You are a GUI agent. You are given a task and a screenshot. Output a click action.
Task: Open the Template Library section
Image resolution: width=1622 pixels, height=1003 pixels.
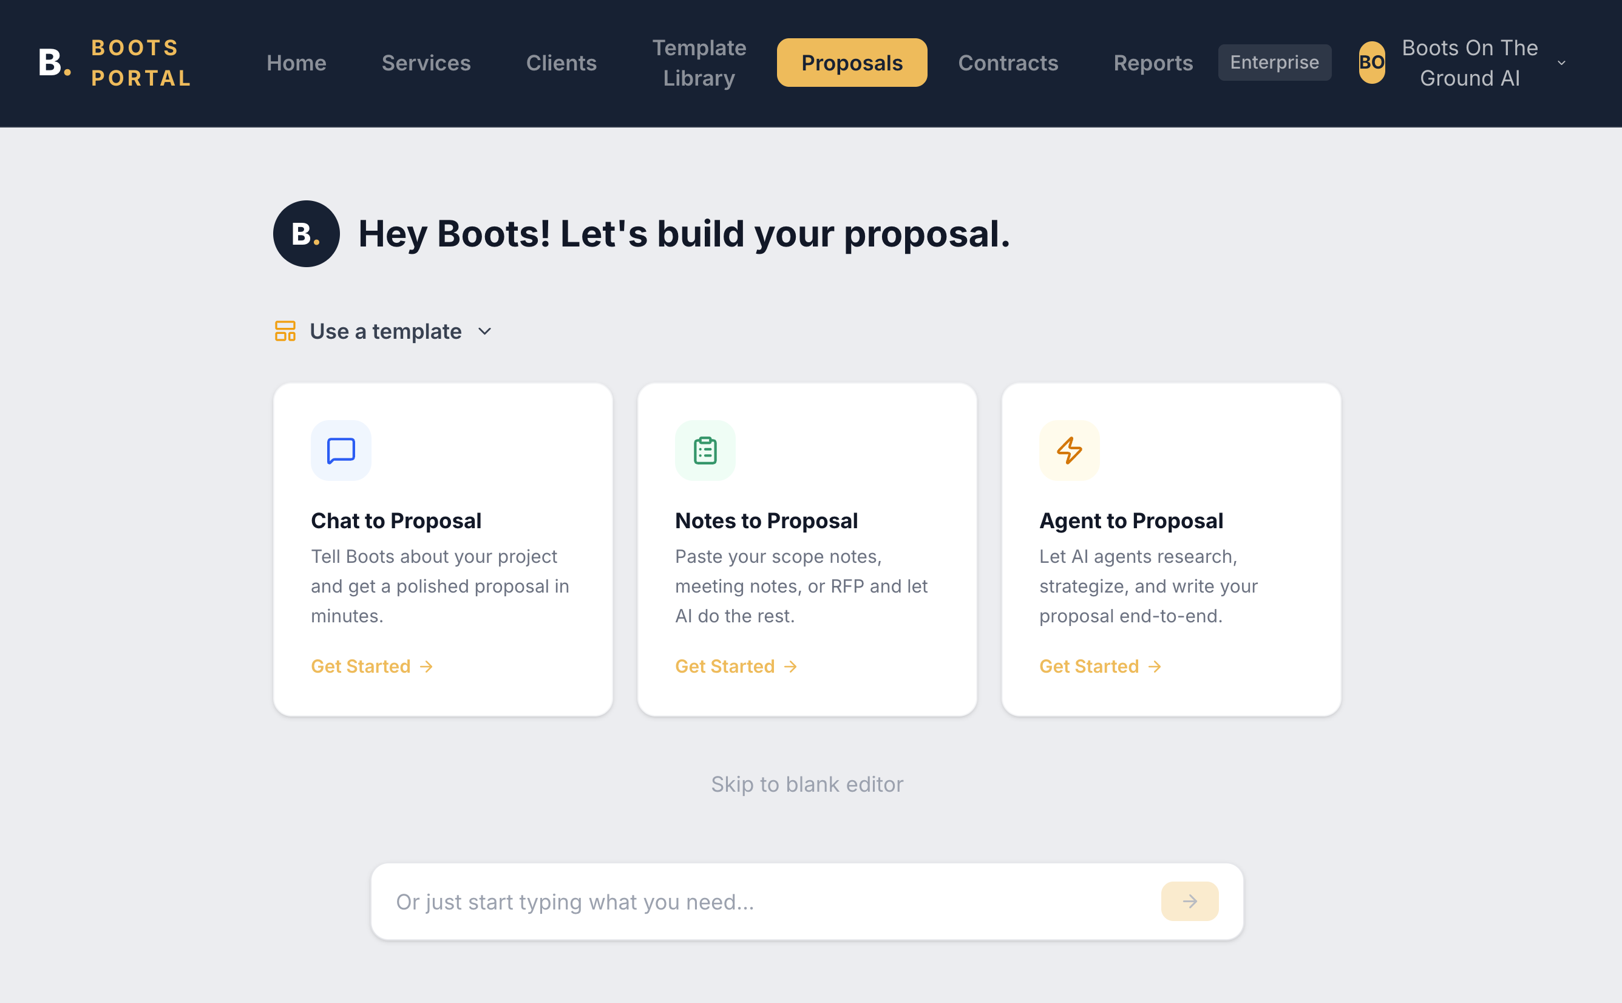click(698, 63)
